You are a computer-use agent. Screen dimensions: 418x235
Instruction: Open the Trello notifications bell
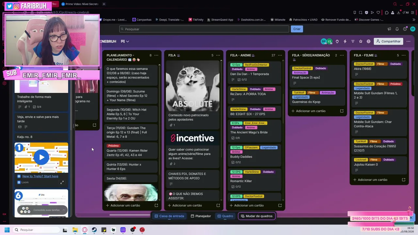(x=397, y=29)
